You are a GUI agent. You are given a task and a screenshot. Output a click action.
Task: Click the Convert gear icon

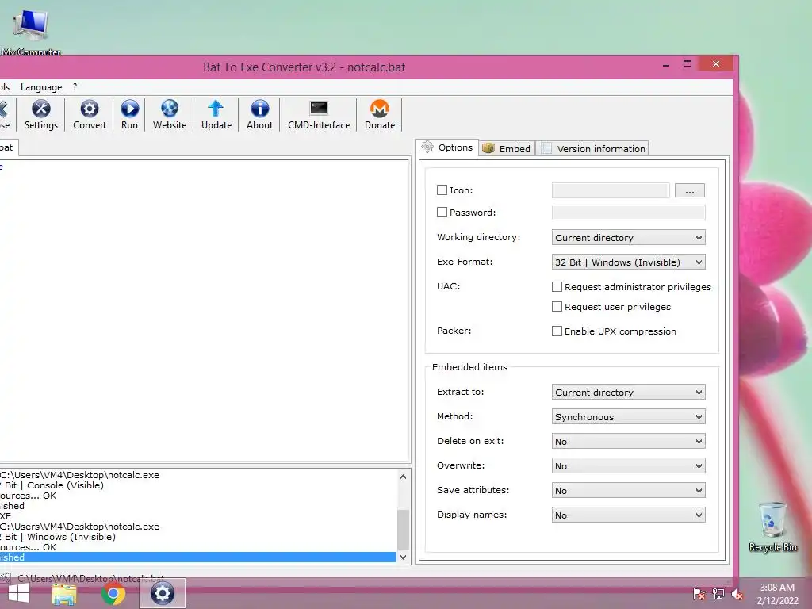(x=89, y=114)
